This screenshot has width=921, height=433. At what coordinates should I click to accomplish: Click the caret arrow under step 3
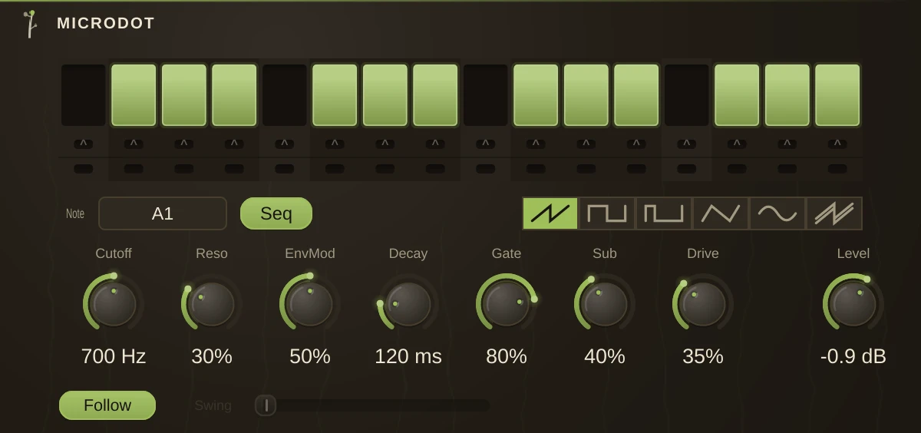(184, 144)
